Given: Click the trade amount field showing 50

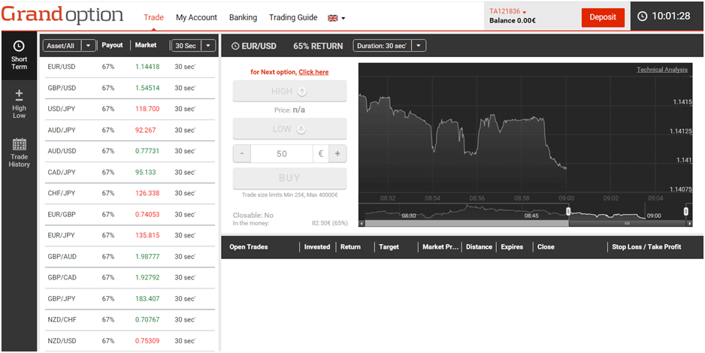Looking at the screenshot, I should click(282, 154).
